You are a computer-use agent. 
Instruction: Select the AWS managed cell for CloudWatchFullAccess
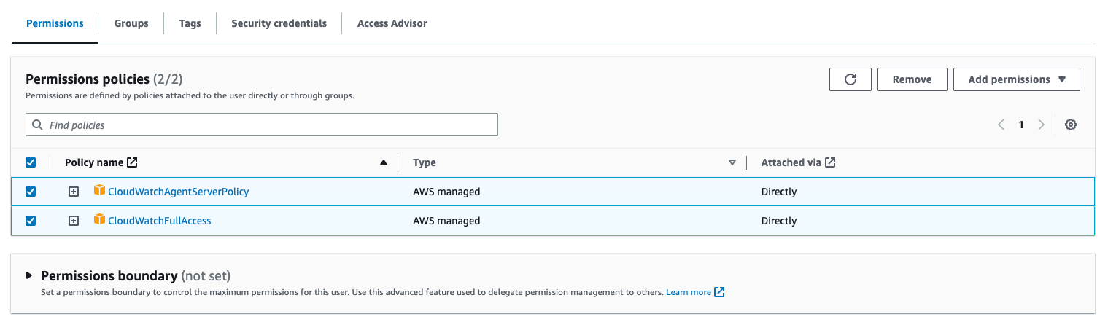(x=446, y=221)
